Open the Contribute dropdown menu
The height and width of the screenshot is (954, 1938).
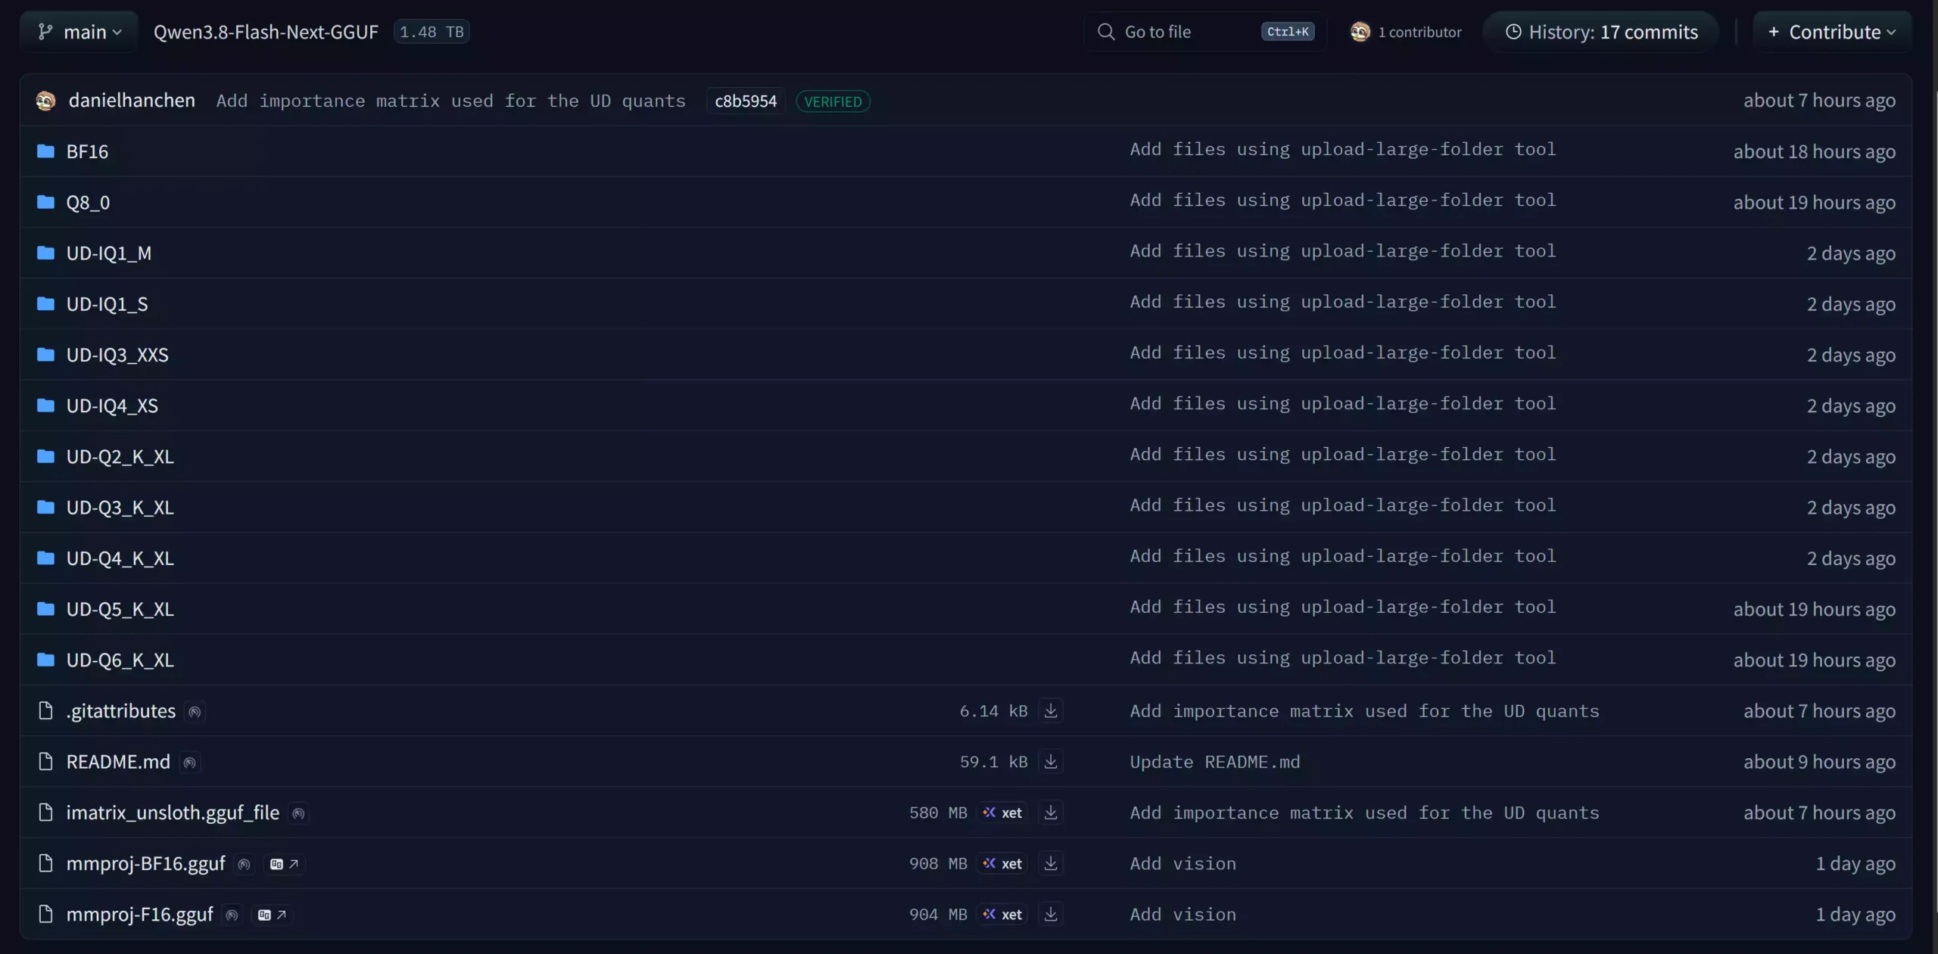tap(1831, 32)
